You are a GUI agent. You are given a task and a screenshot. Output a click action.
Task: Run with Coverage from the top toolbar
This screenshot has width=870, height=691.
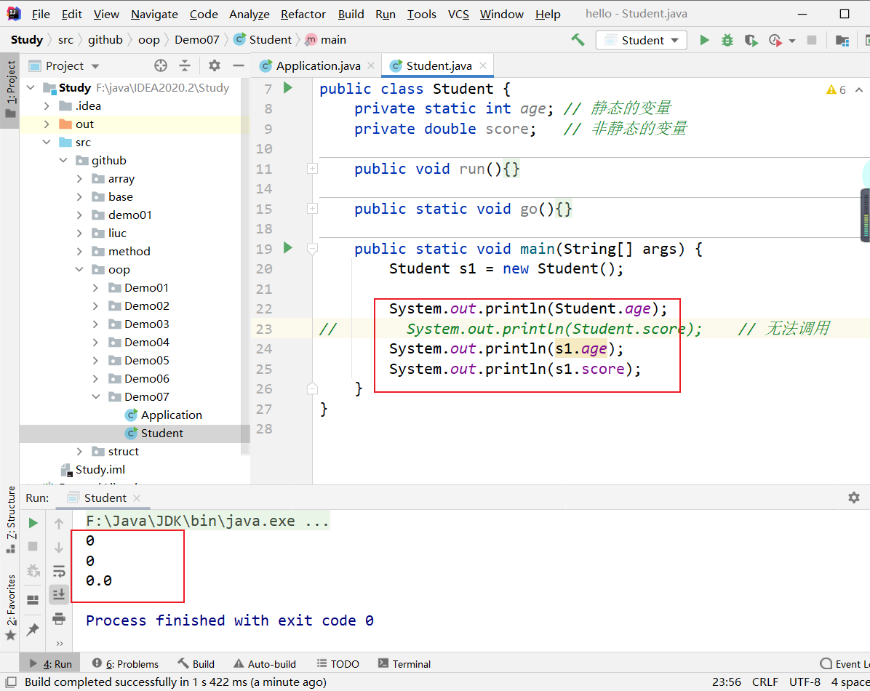tap(751, 40)
